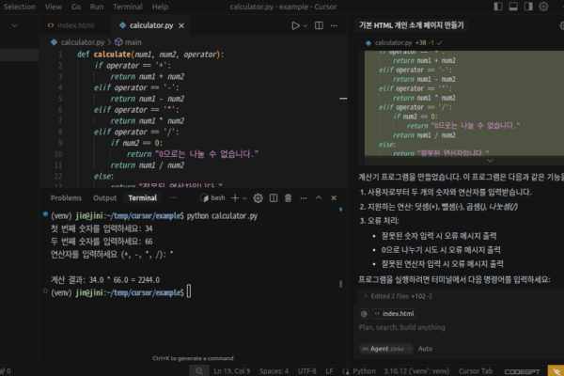The image size is (564, 376).
Task: Run the Python file with play button
Action: 295,25
